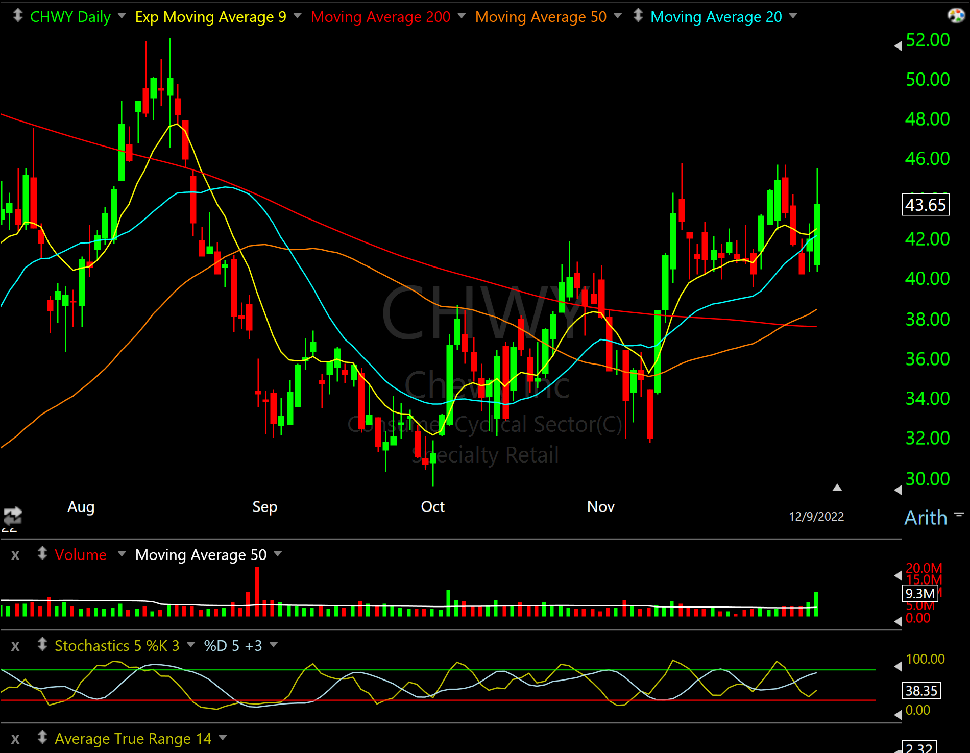The width and height of the screenshot is (970, 753).
Task: Click the white triangle marker above the date
Action: [x=837, y=488]
